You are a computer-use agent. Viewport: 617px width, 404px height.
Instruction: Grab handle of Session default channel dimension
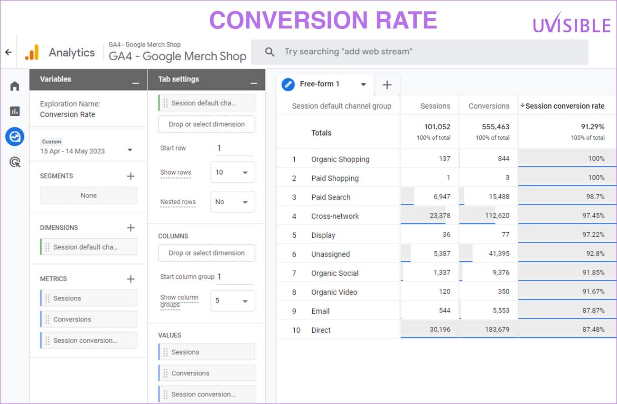pyautogui.click(x=47, y=247)
